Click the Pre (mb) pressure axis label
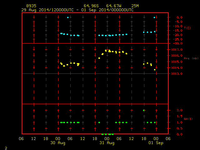This screenshot has width=200, height=150. click(191, 58)
